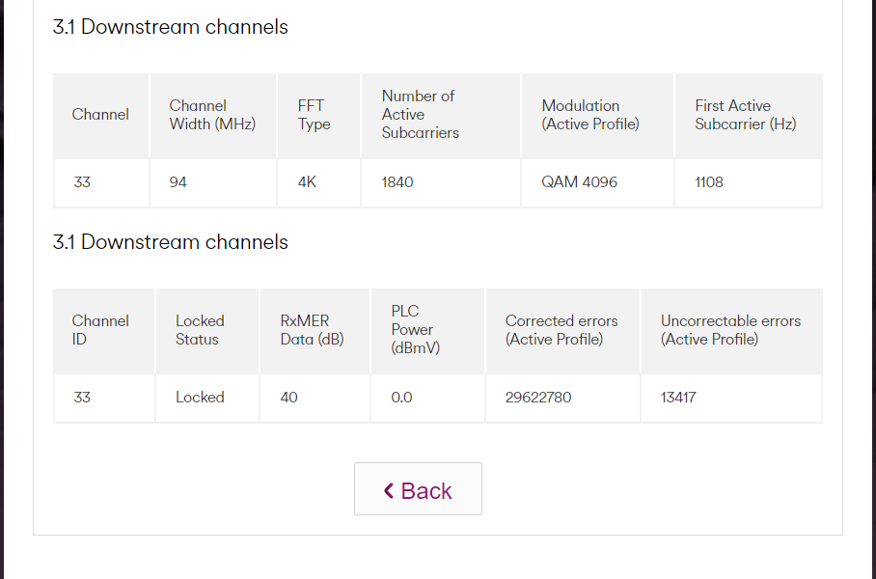Image resolution: width=876 pixels, height=579 pixels.
Task: Select the 1840 active subcarriers value
Action: click(x=397, y=182)
